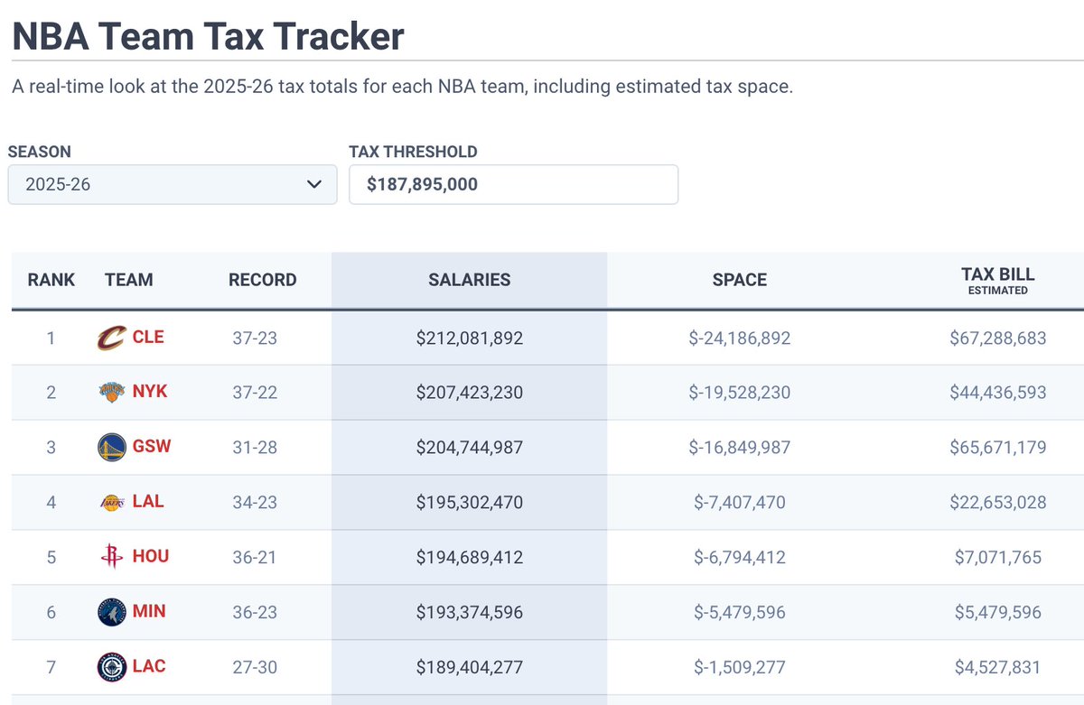The width and height of the screenshot is (1084, 705).
Task: Click the space value $-7,407,470
Action: tap(740, 503)
